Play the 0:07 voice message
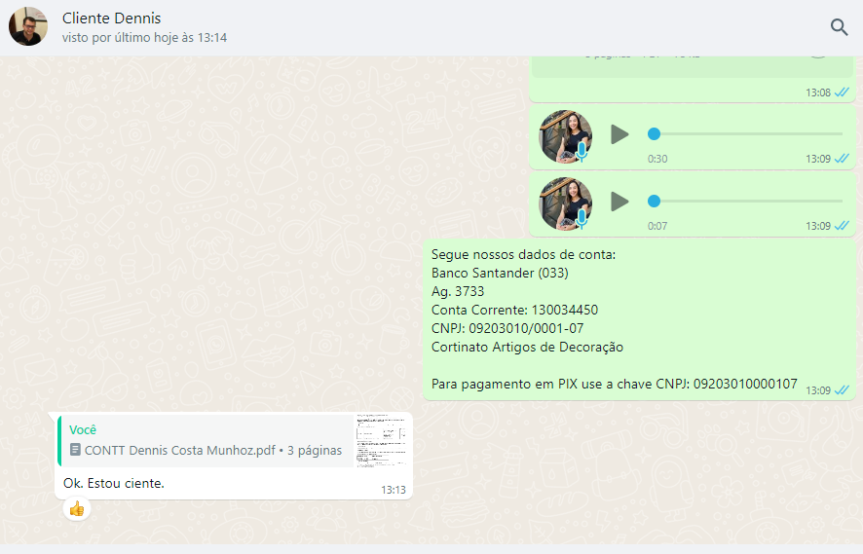The image size is (863, 554). click(x=619, y=202)
